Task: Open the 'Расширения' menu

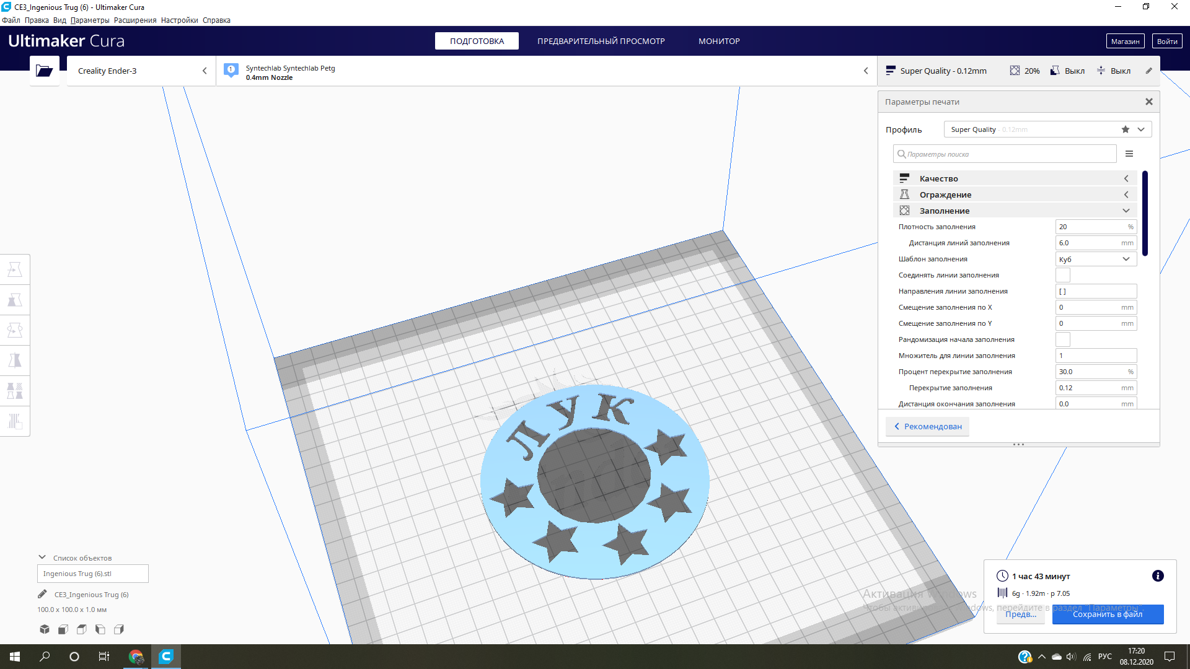Action: (x=134, y=20)
